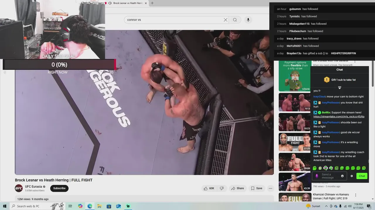Screen dimensions: 375x210
Task: Open the video's more actions menu
Action: click(x=270, y=188)
